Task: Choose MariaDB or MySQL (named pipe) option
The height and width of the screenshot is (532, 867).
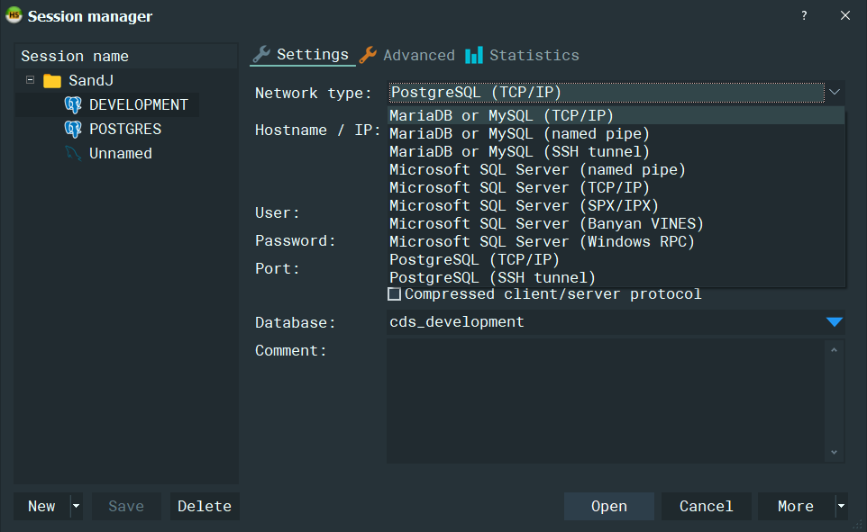Action: pyautogui.click(x=616, y=134)
